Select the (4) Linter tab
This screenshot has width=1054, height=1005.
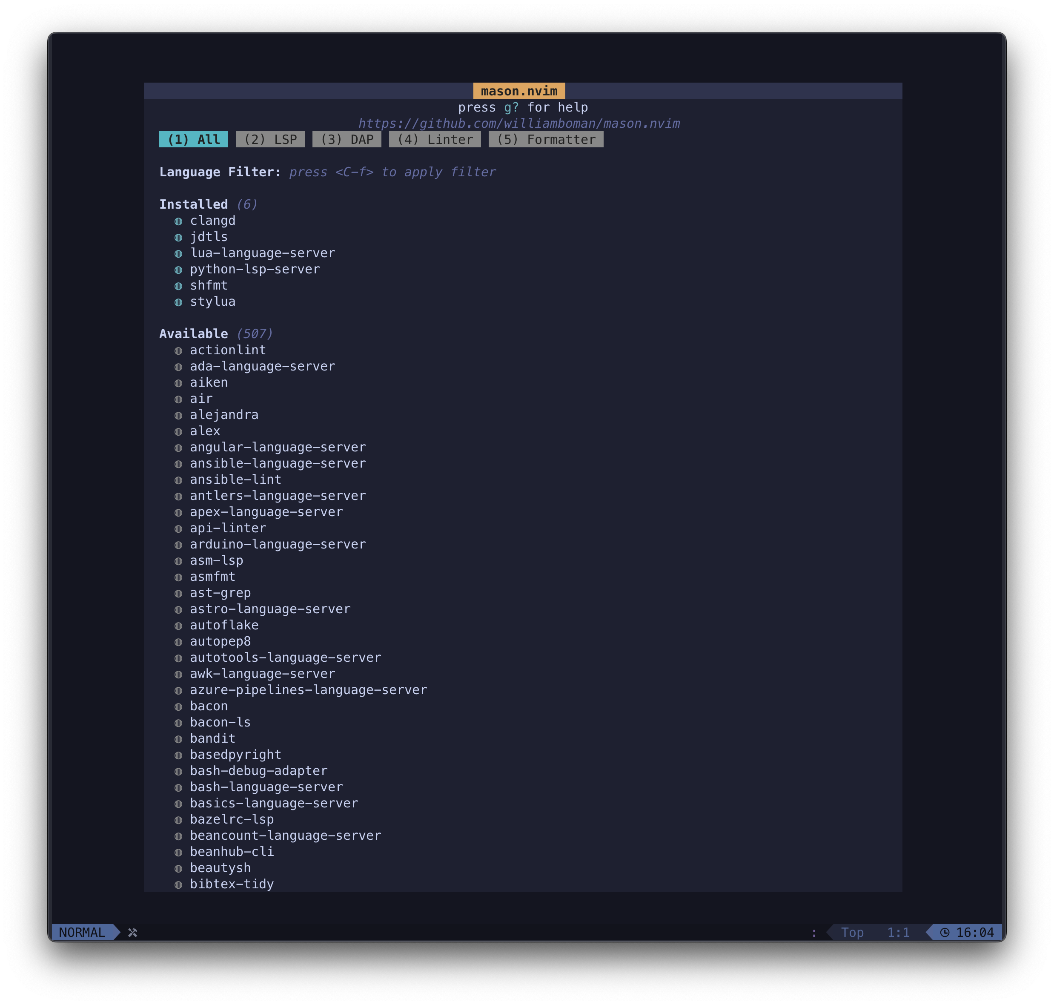(435, 139)
